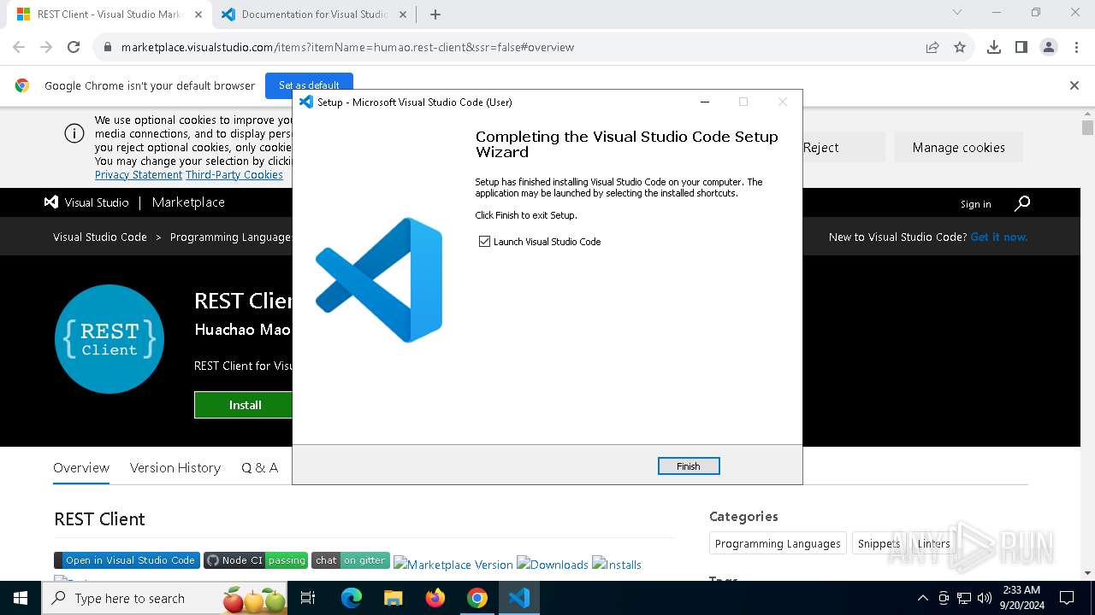Open Marketplace search magnifier icon
The image size is (1095, 615).
1022,203
